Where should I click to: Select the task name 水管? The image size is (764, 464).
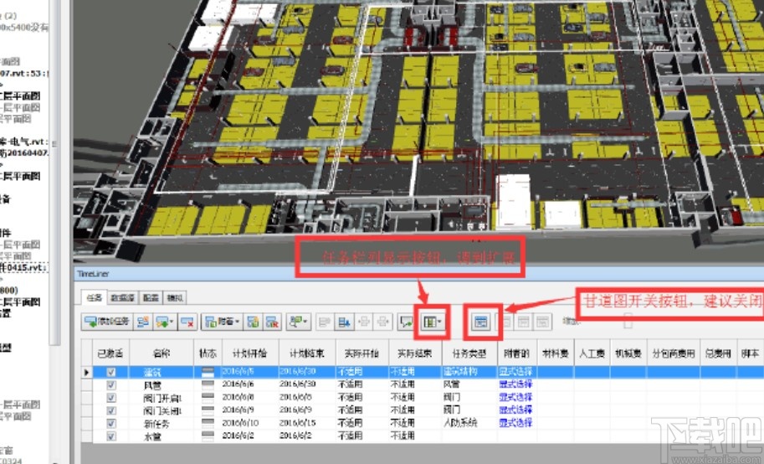(152, 436)
